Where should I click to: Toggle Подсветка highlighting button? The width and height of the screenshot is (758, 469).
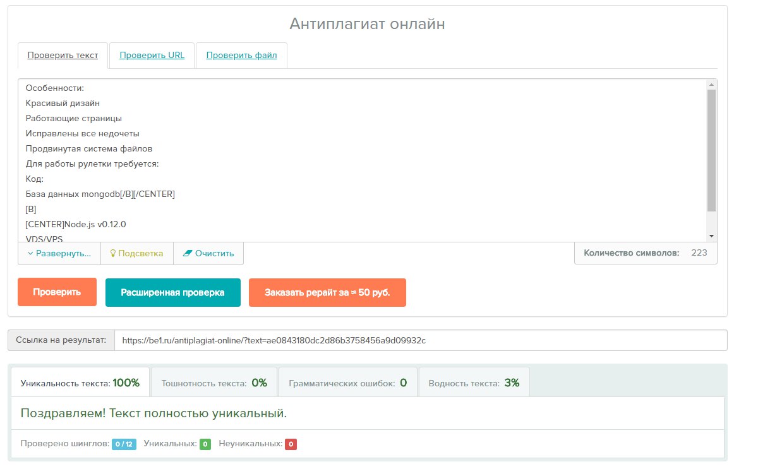click(x=137, y=253)
